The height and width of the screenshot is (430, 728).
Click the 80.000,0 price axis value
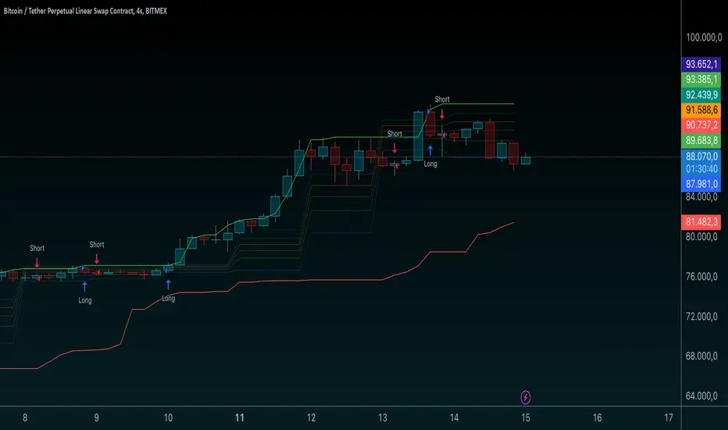coord(701,237)
